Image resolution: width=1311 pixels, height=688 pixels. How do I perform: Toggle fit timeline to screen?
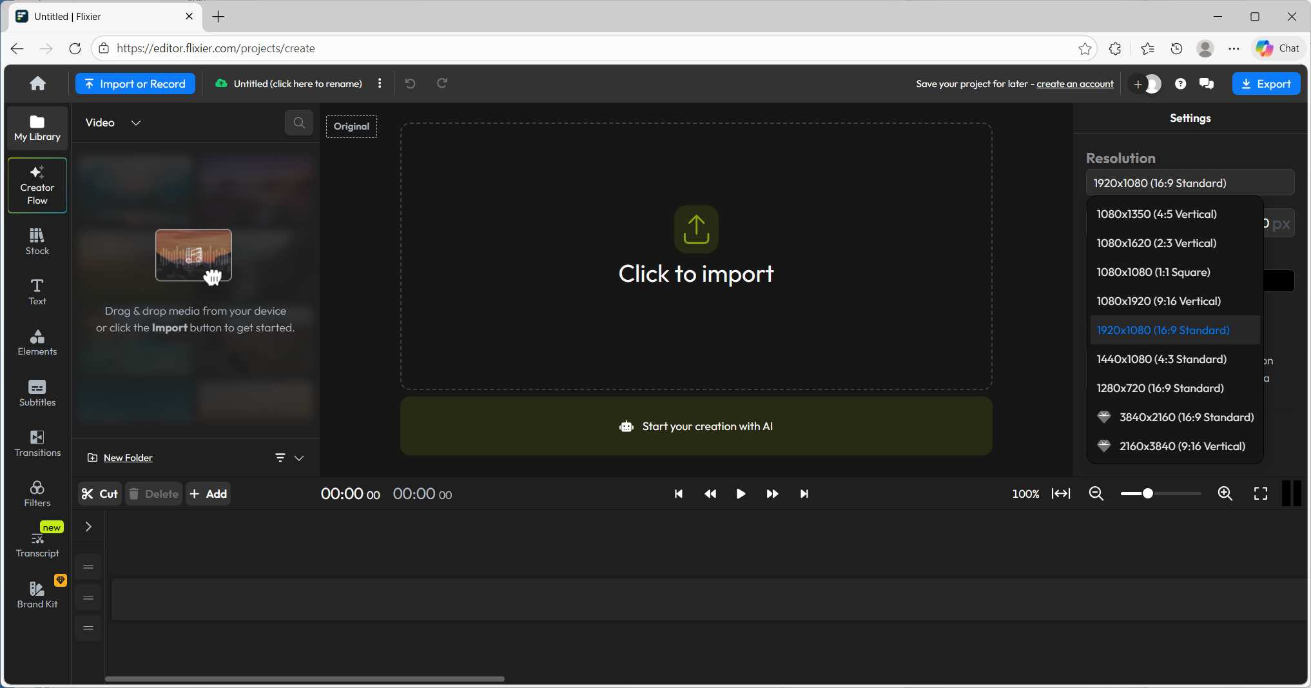[x=1061, y=493]
